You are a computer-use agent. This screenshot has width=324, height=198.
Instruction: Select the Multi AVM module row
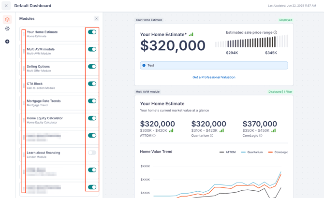click(x=53, y=51)
